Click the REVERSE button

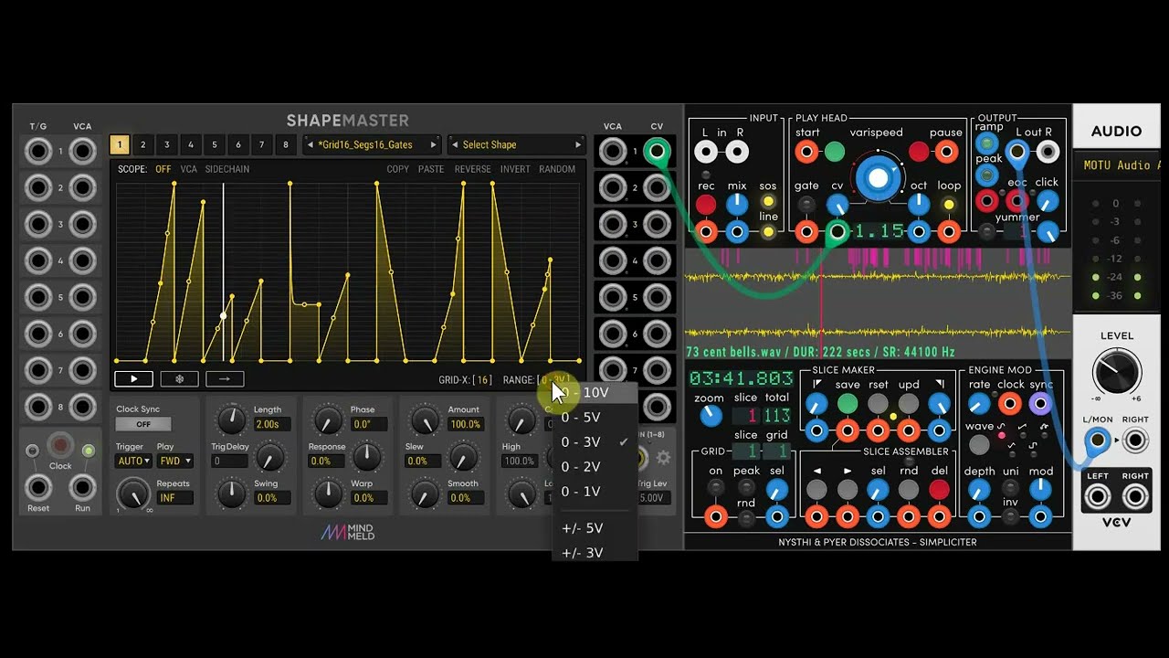[473, 169]
